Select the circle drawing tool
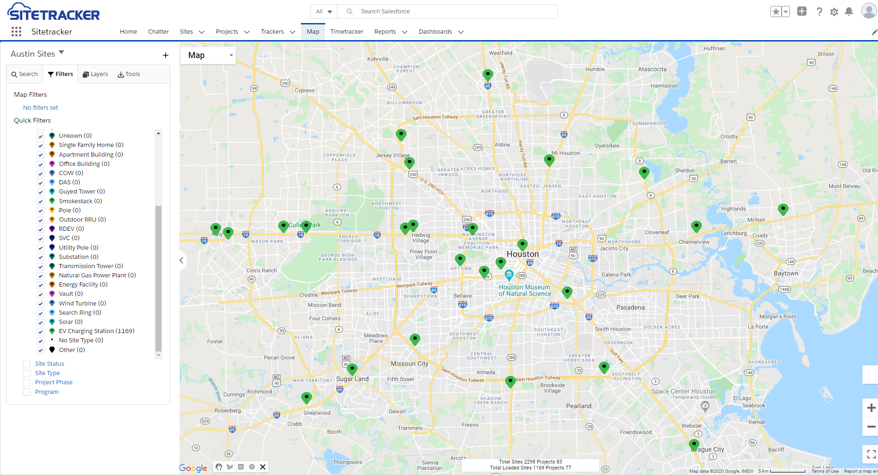Image resolution: width=878 pixels, height=475 pixels. pos(252,467)
